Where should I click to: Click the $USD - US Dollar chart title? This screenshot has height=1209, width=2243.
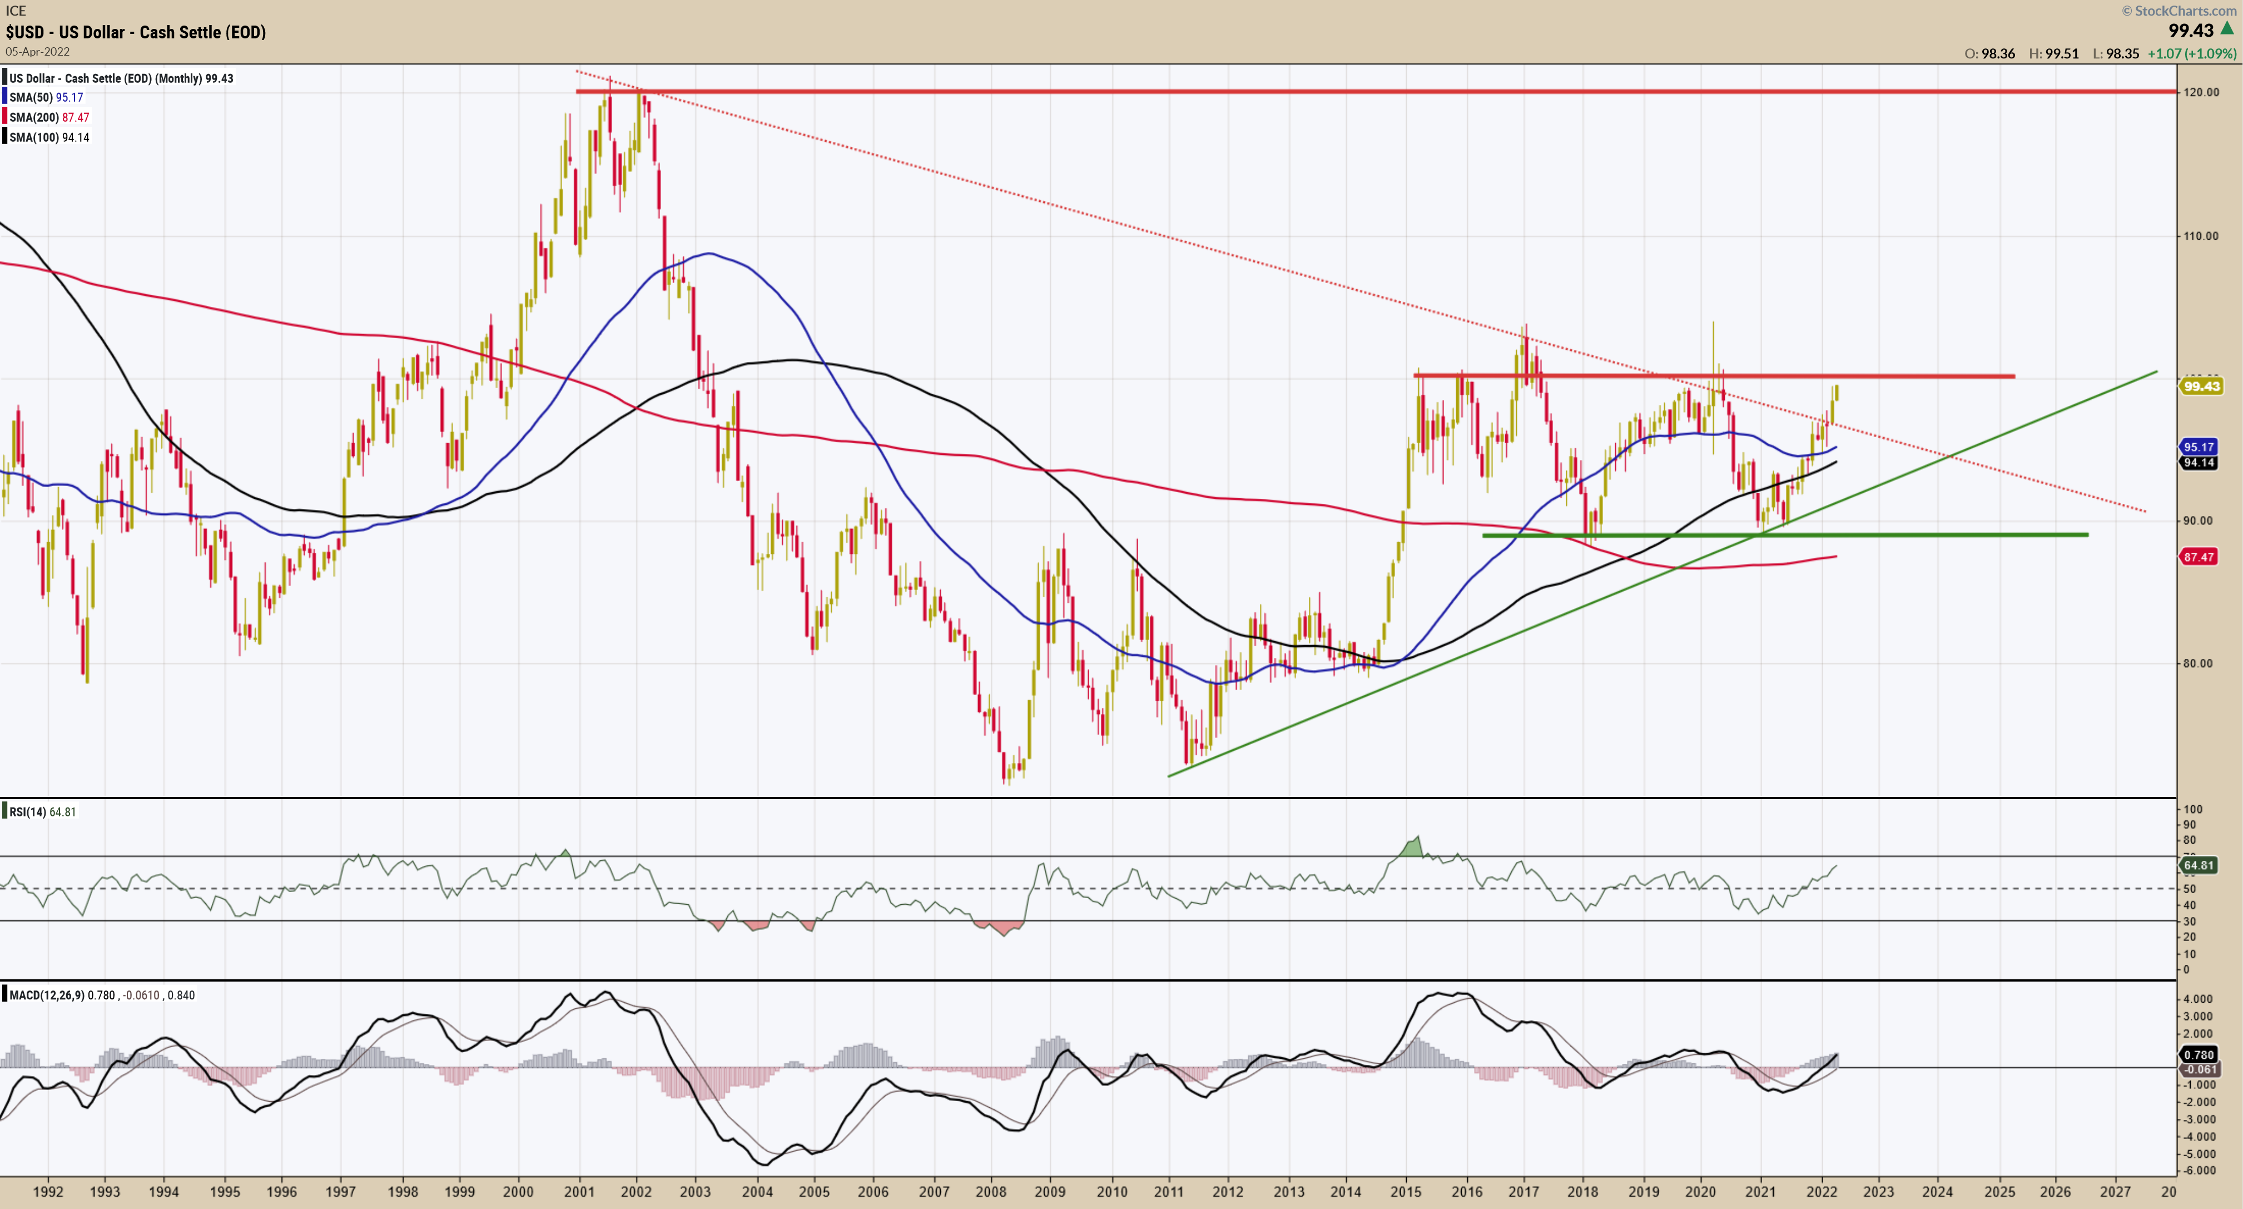[136, 32]
